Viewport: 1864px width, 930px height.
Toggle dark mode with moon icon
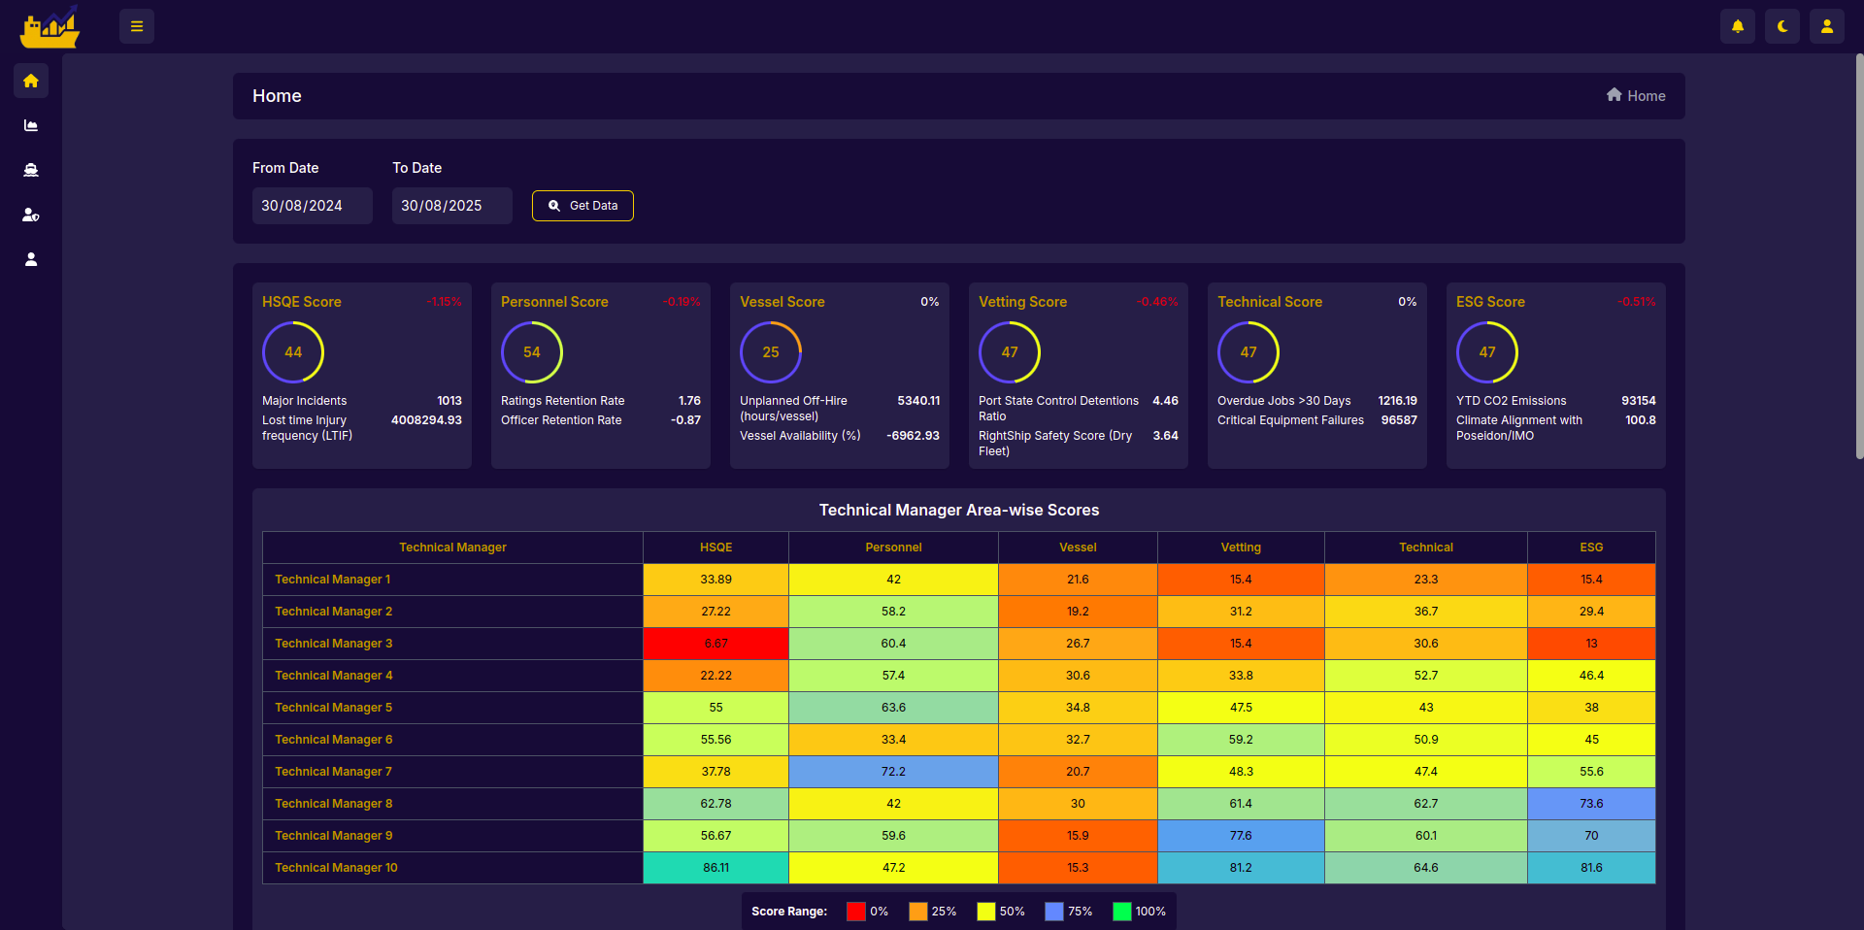click(1782, 26)
